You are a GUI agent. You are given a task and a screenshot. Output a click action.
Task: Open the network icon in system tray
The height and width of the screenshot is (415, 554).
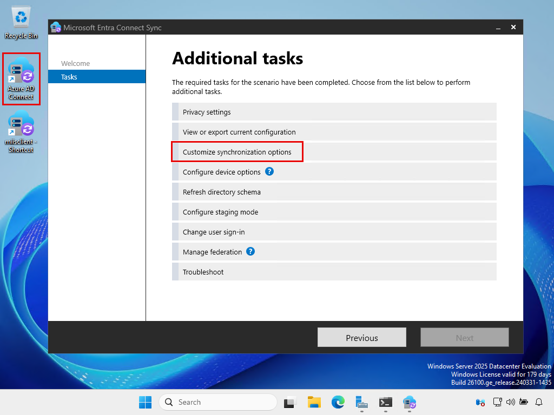(498, 402)
